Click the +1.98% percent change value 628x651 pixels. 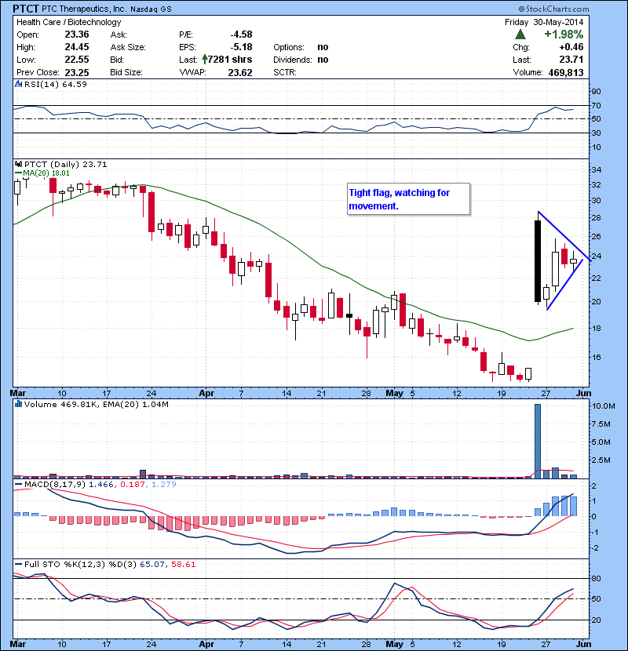(x=564, y=34)
